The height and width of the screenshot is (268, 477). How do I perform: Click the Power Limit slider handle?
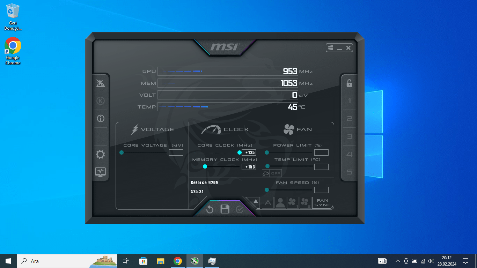[267, 152]
